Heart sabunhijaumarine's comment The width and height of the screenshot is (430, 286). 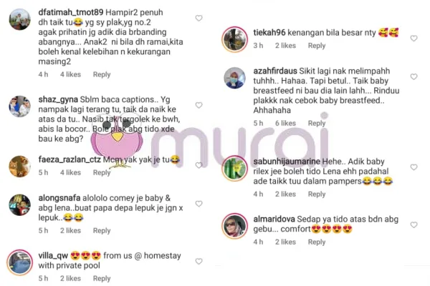point(414,167)
